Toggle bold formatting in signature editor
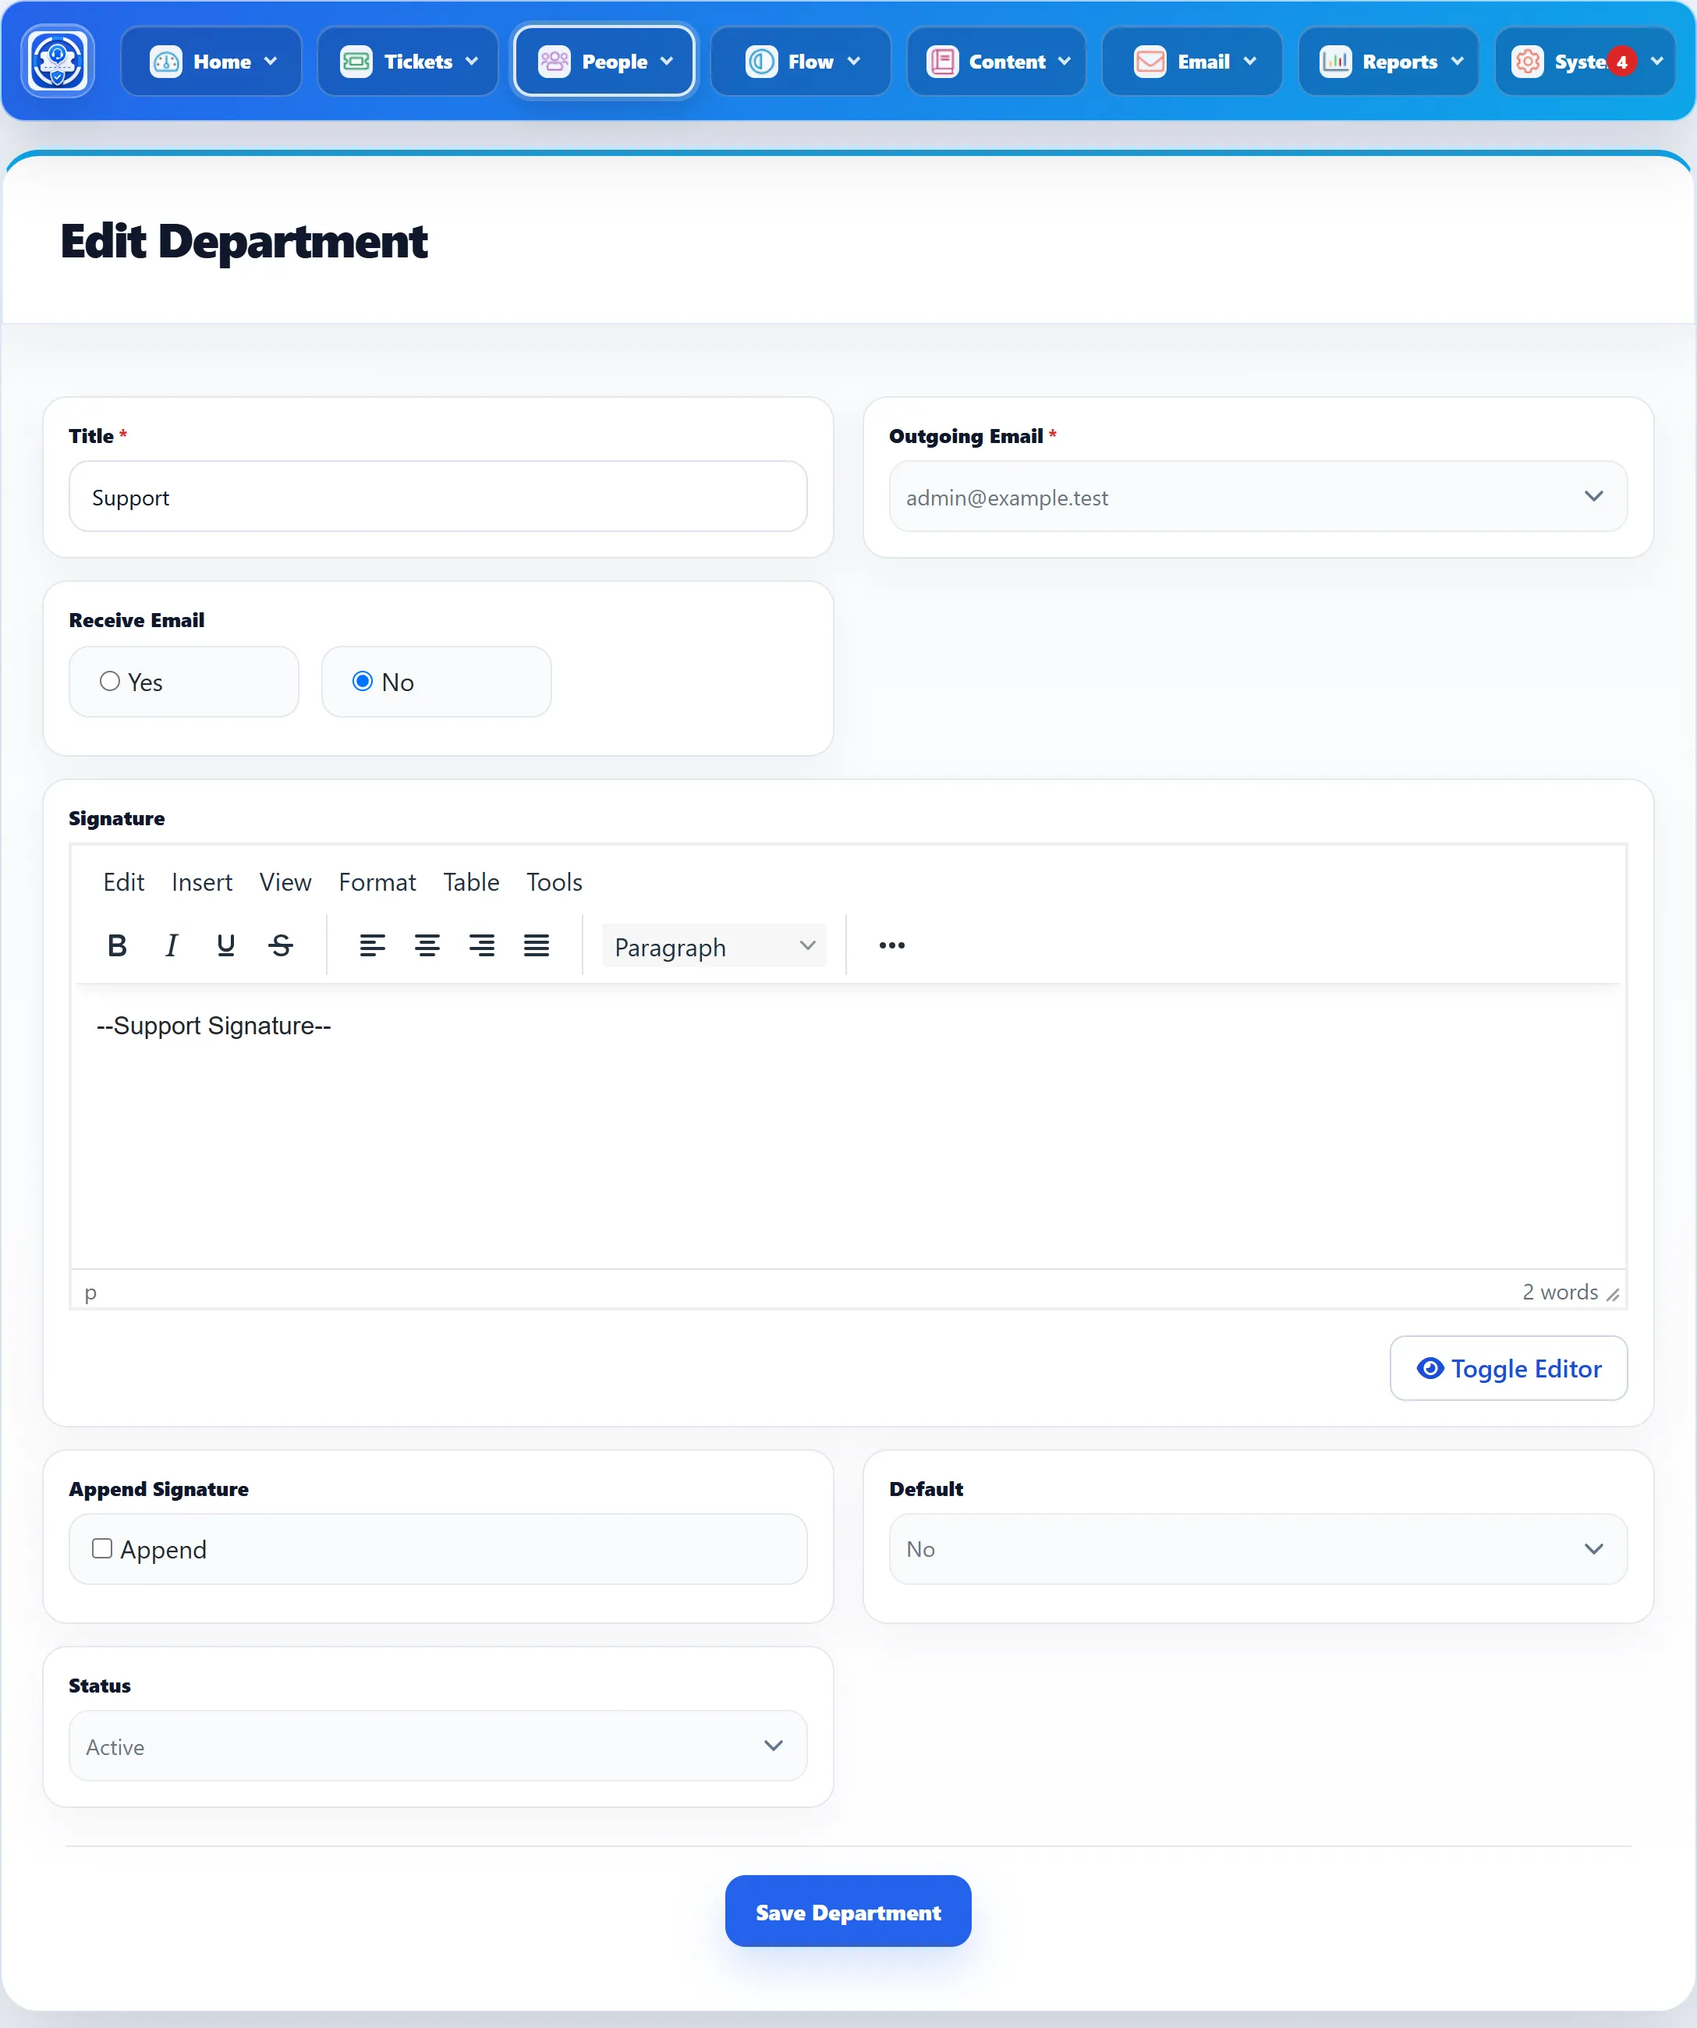The image size is (1697, 2028). [x=117, y=945]
